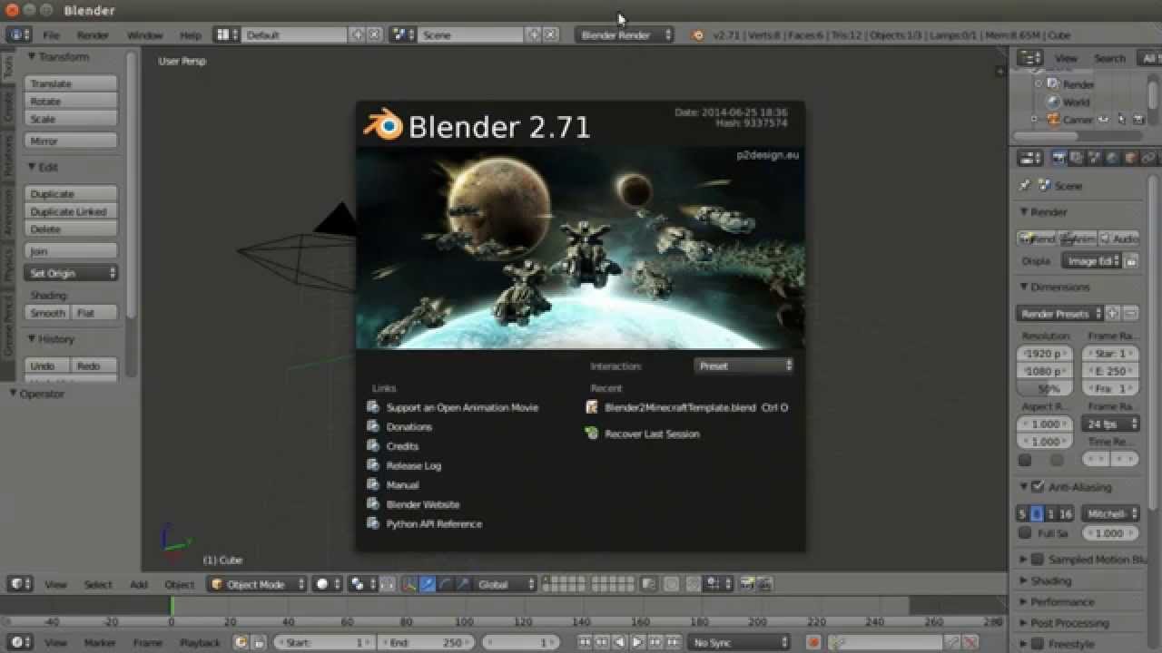Select the translate manipulator arrow icon
This screenshot has height=653, width=1162.
428,584
